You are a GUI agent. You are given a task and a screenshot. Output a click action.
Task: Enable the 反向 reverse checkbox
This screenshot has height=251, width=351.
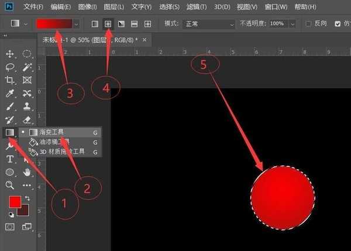point(308,24)
